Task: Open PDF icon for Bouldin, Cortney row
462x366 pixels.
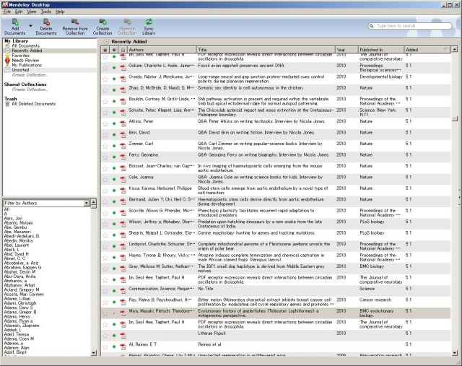Action: (123, 101)
